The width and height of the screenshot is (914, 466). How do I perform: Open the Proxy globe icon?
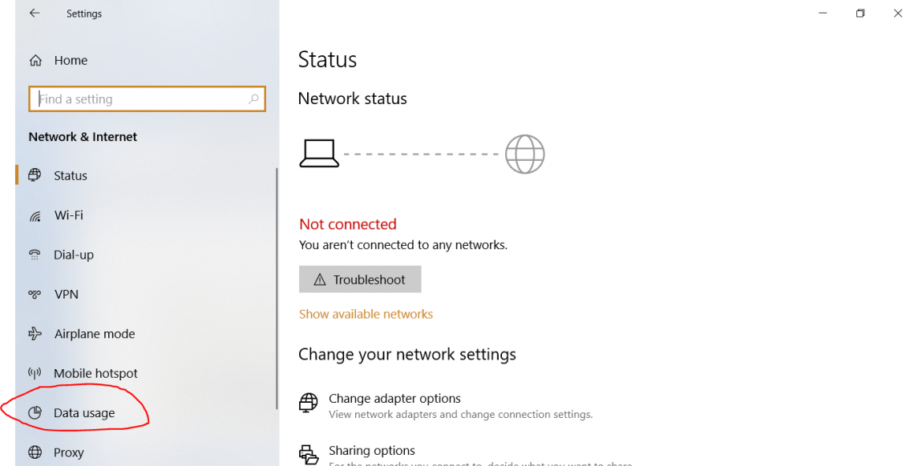coord(34,452)
